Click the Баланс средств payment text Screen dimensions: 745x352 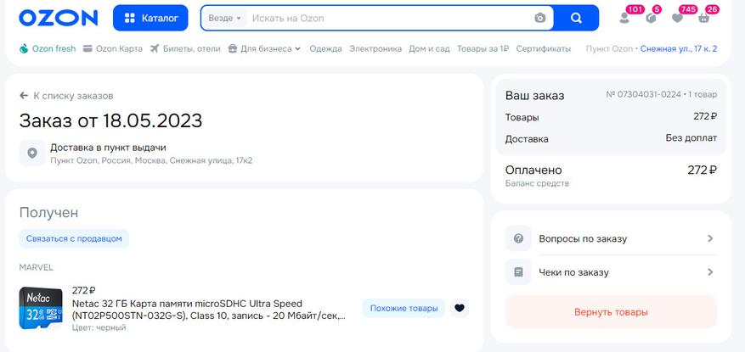(x=537, y=183)
